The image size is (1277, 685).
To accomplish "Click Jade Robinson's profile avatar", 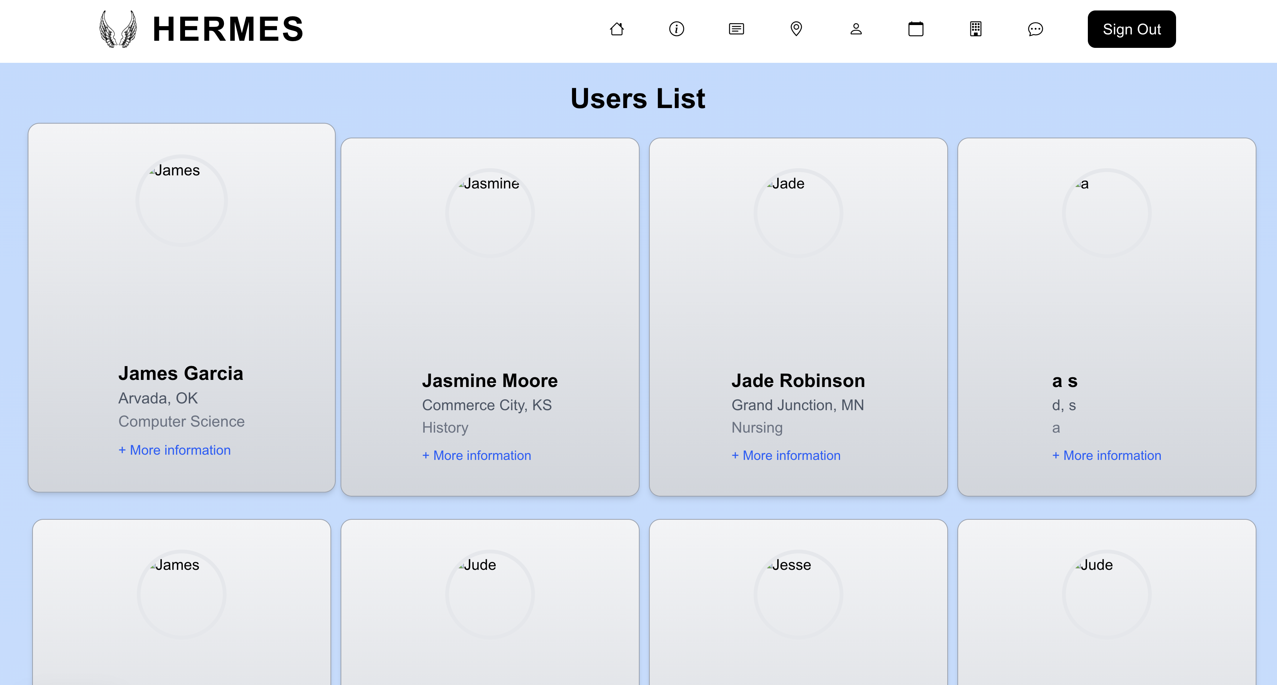I will (798, 213).
